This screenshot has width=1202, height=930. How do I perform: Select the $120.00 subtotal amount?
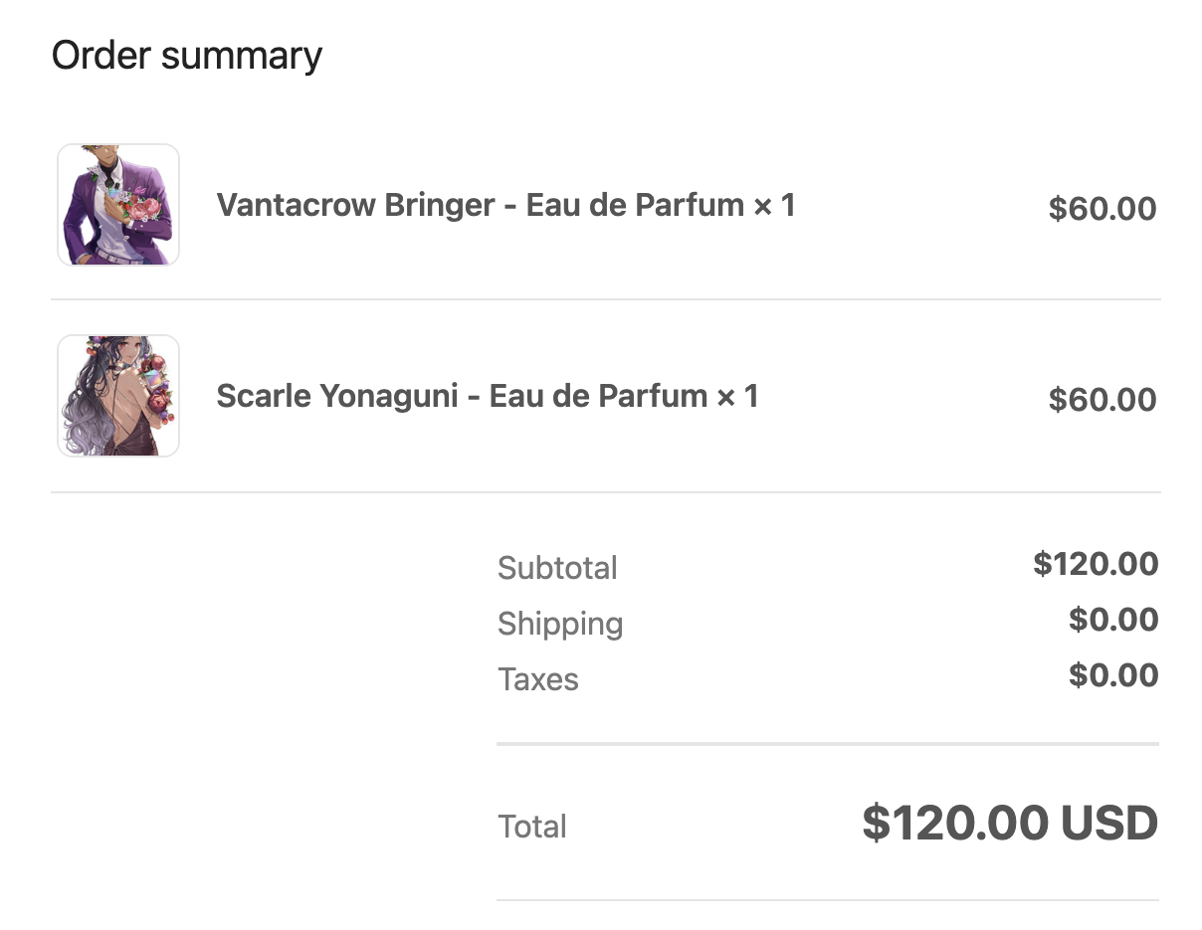pyautogui.click(x=1096, y=564)
